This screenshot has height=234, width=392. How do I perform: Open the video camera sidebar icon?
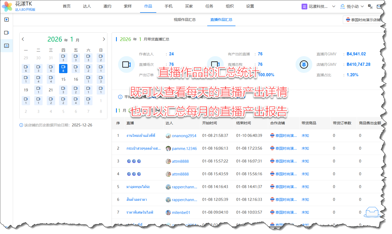(x=7, y=33)
